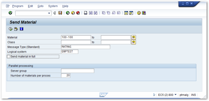Click the Material 'to' upper range field
This screenshot has height=101, width=209.
coord(116,37)
